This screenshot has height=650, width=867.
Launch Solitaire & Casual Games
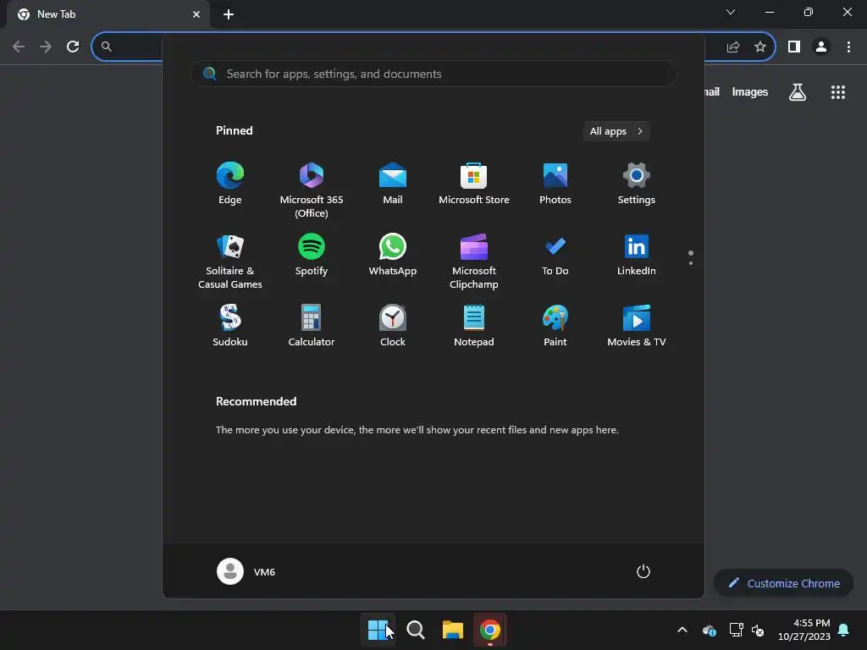click(x=230, y=262)
